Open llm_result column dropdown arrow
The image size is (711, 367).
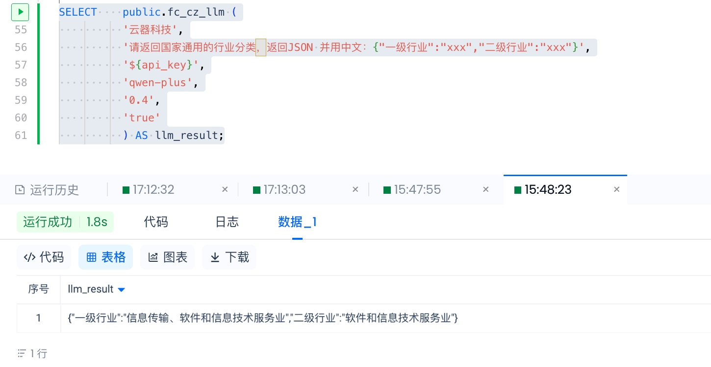click(122, 290)
